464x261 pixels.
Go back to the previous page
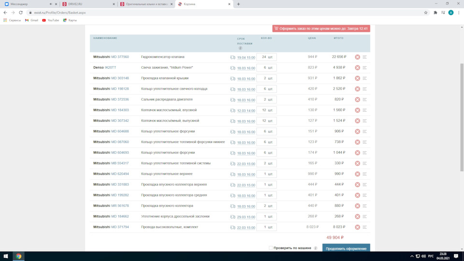coord(5,13)
